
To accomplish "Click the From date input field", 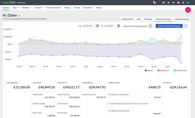I will click(89, 26).
